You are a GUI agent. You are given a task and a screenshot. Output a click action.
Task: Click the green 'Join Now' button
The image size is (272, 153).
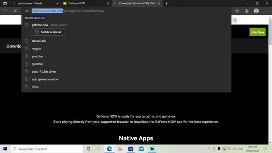click(x=258, y=32)
